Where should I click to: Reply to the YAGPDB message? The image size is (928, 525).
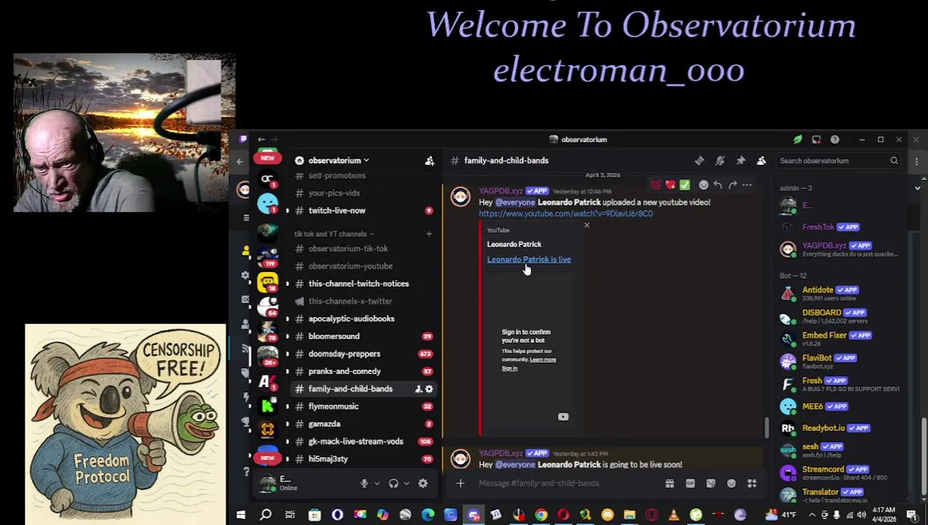tap(718, 185)
